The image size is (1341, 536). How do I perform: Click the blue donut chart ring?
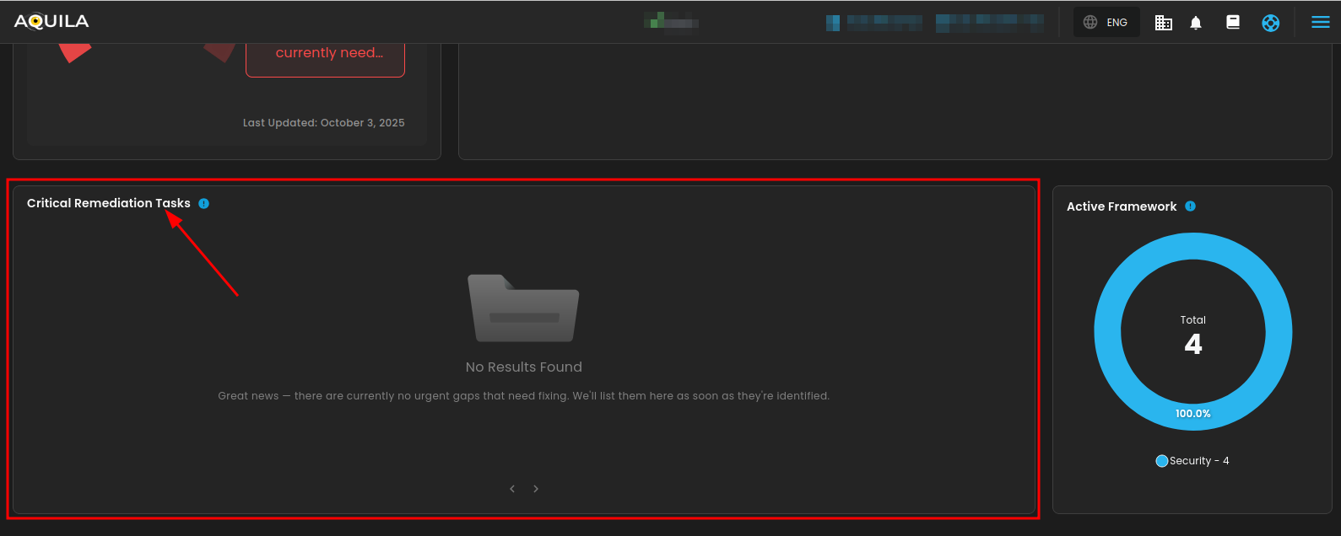pos(1107,332)
